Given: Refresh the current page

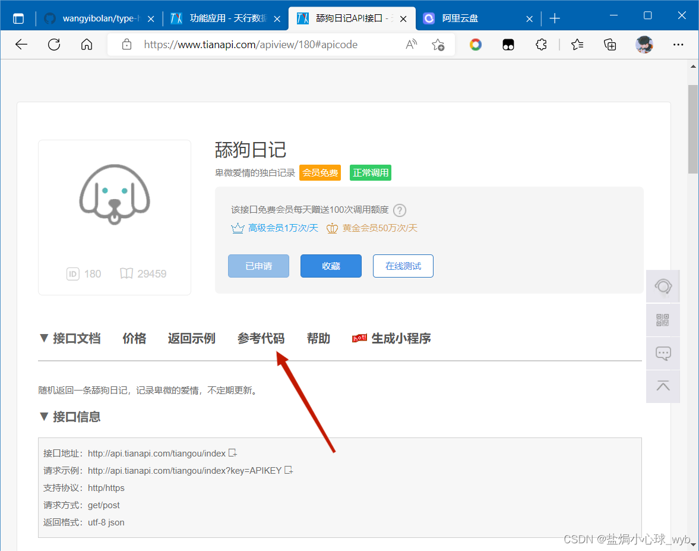Looking at the screenshot, I should [x=54, y=44].
